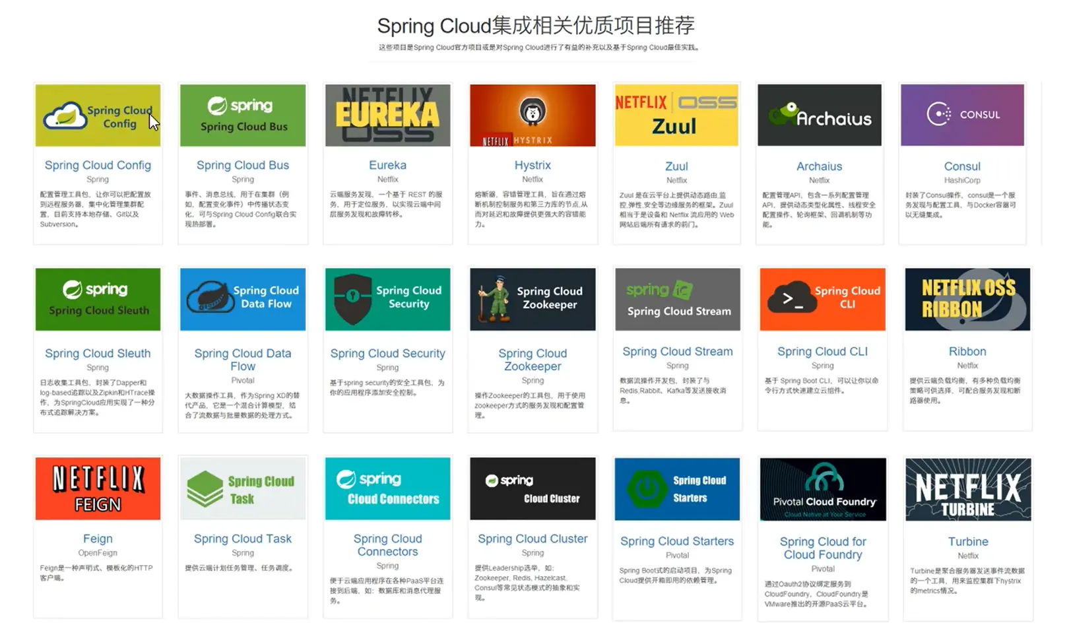The width and height of the screenshot is (1069, 627).
Task: Click the Pivotal Cloud Foundry banner image
Action: click(x=823, y=489)
